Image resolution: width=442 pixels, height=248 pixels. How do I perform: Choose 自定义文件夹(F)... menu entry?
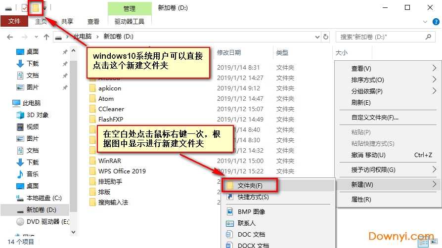(388, 118)
